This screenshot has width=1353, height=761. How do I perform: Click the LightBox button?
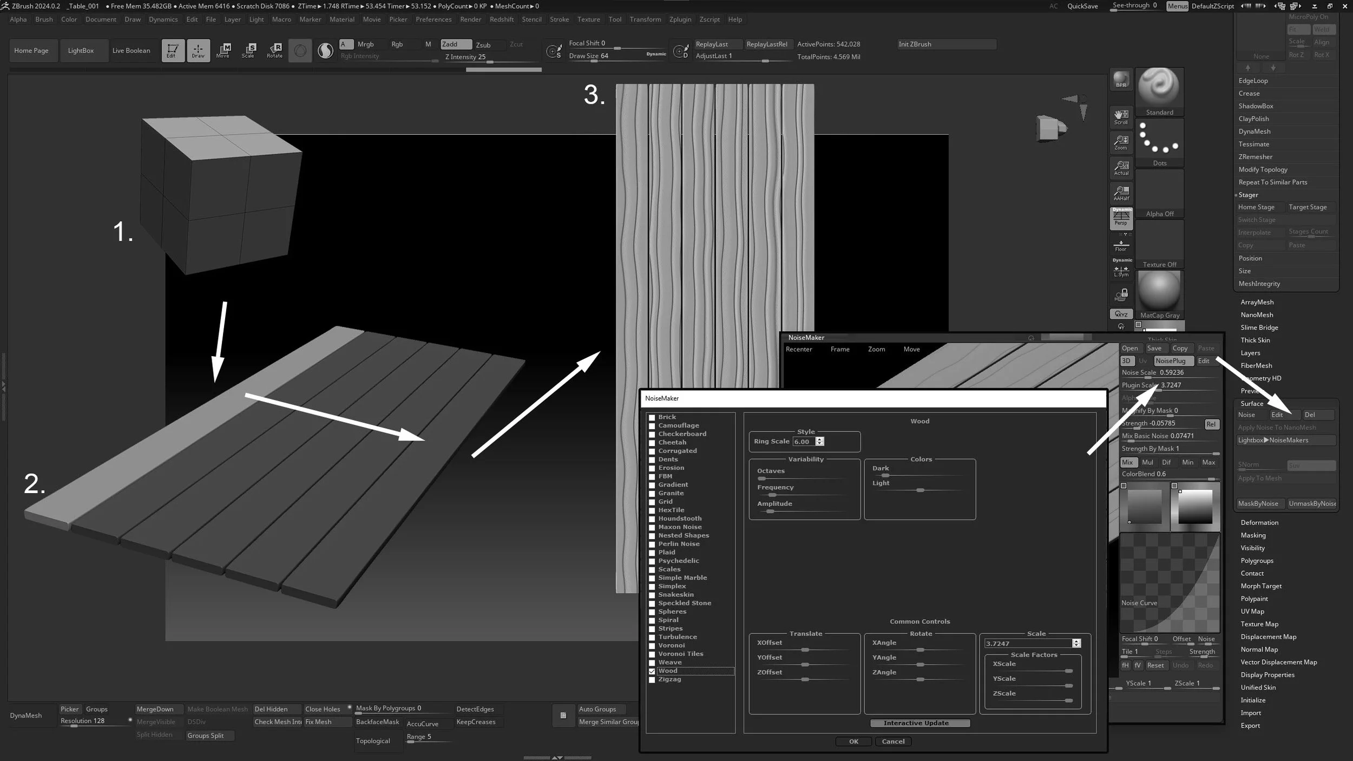coord(81,50)
